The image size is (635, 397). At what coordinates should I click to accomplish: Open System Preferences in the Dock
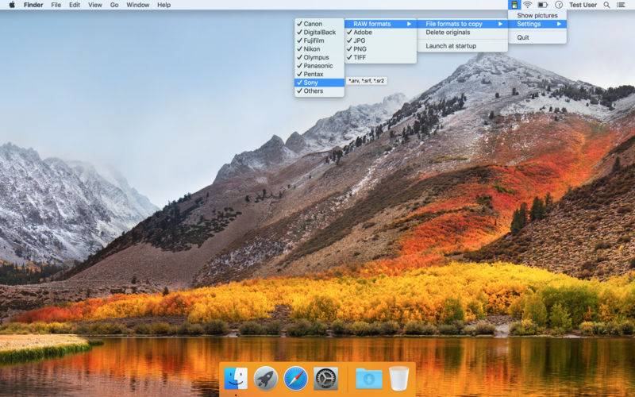[326, 379]
